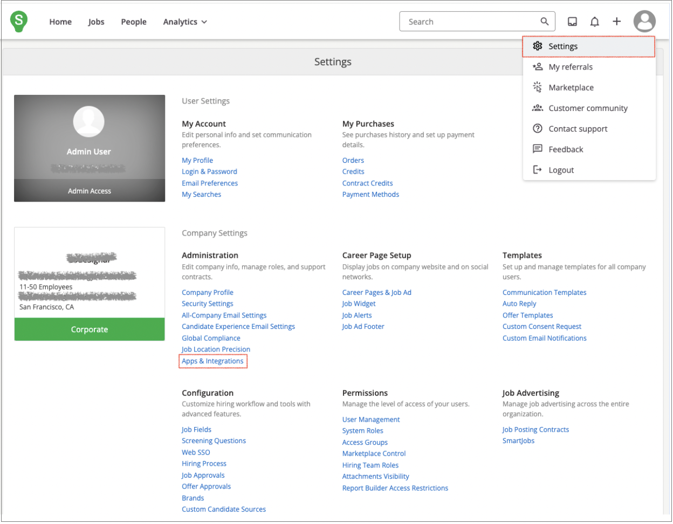Select Settings in the user menu
The image size is (673, 524).
(x=589, y=46)
